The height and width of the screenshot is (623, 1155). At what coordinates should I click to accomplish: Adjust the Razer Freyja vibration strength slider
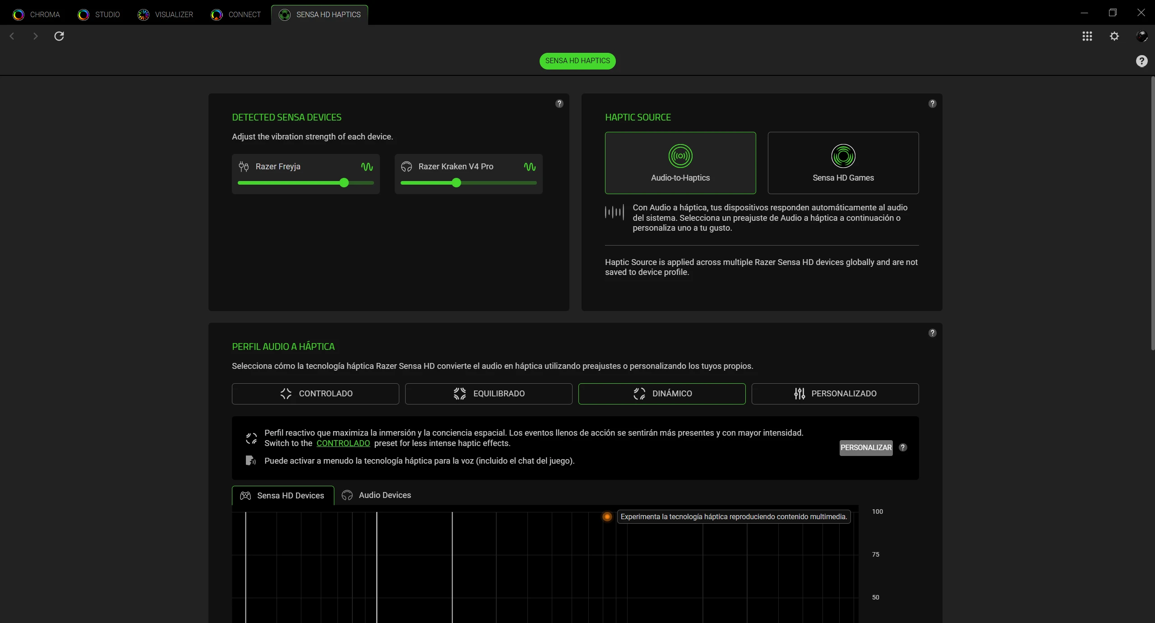(306, 183)
